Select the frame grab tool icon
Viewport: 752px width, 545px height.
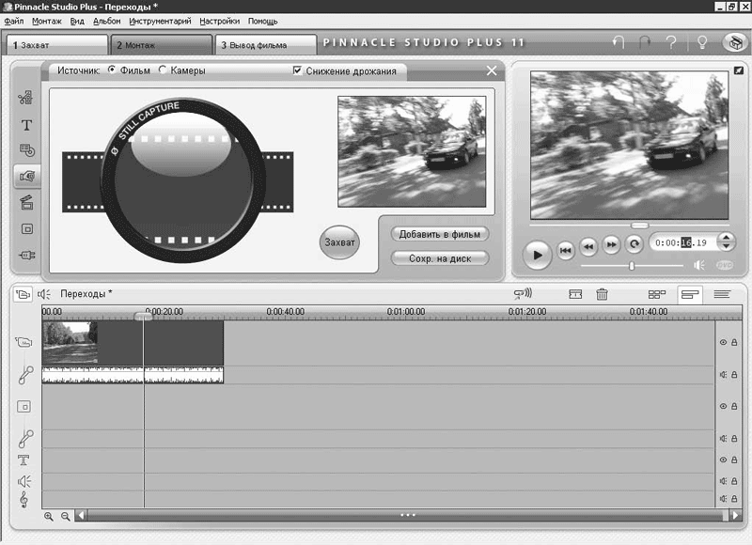(26, 176)
